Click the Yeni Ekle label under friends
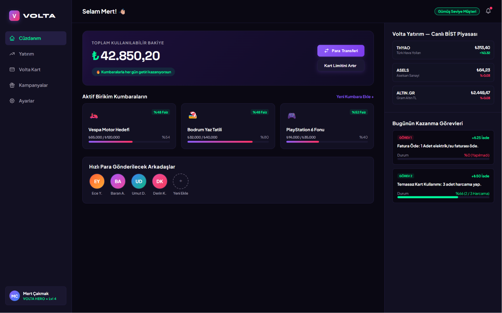The height and width of the screenshot is (313, 502). (x=181, y=193)
